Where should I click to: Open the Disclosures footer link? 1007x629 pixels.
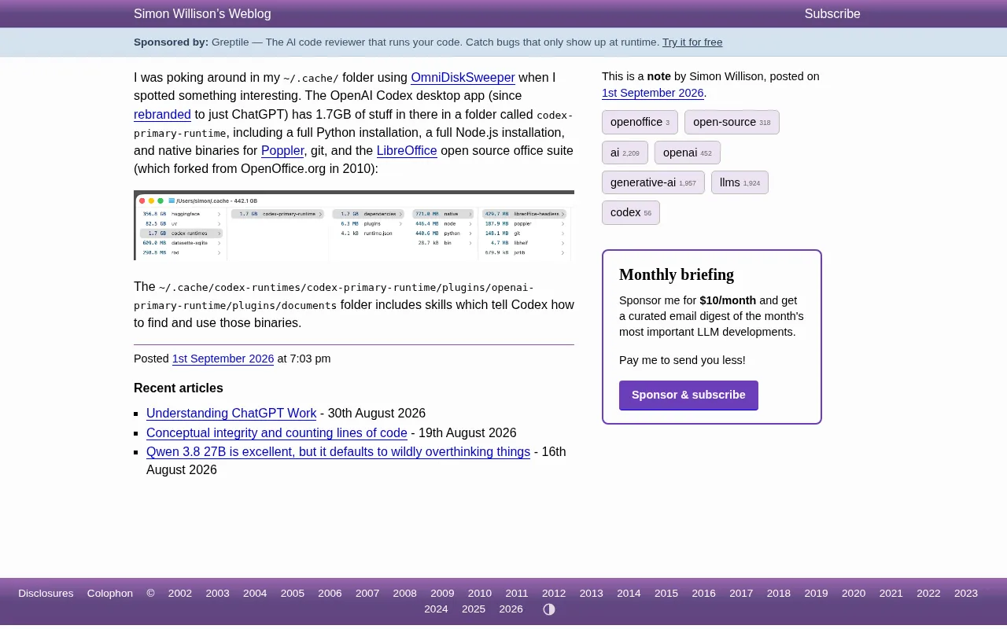point(46,594)
